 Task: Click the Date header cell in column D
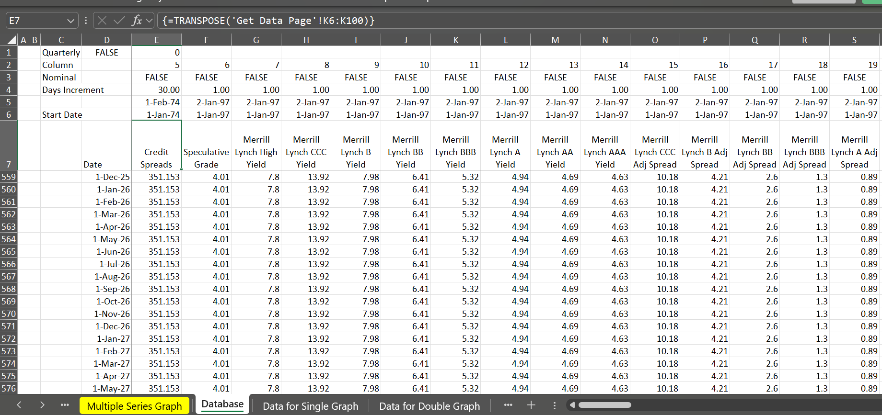click(106, 145)
